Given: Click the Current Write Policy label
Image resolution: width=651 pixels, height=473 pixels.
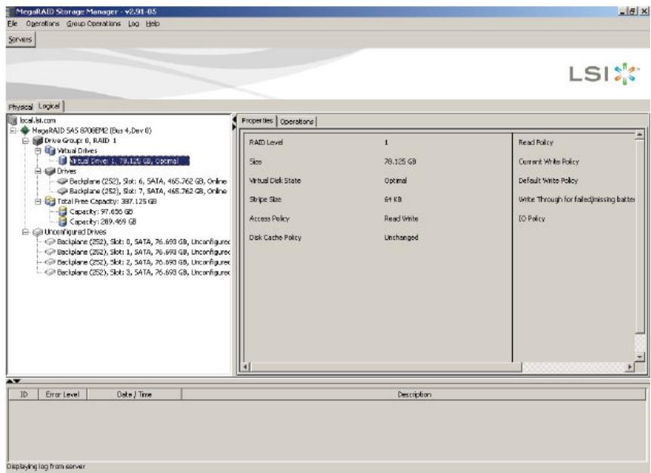Looking at the screenshot, I should tap(548, 162).
